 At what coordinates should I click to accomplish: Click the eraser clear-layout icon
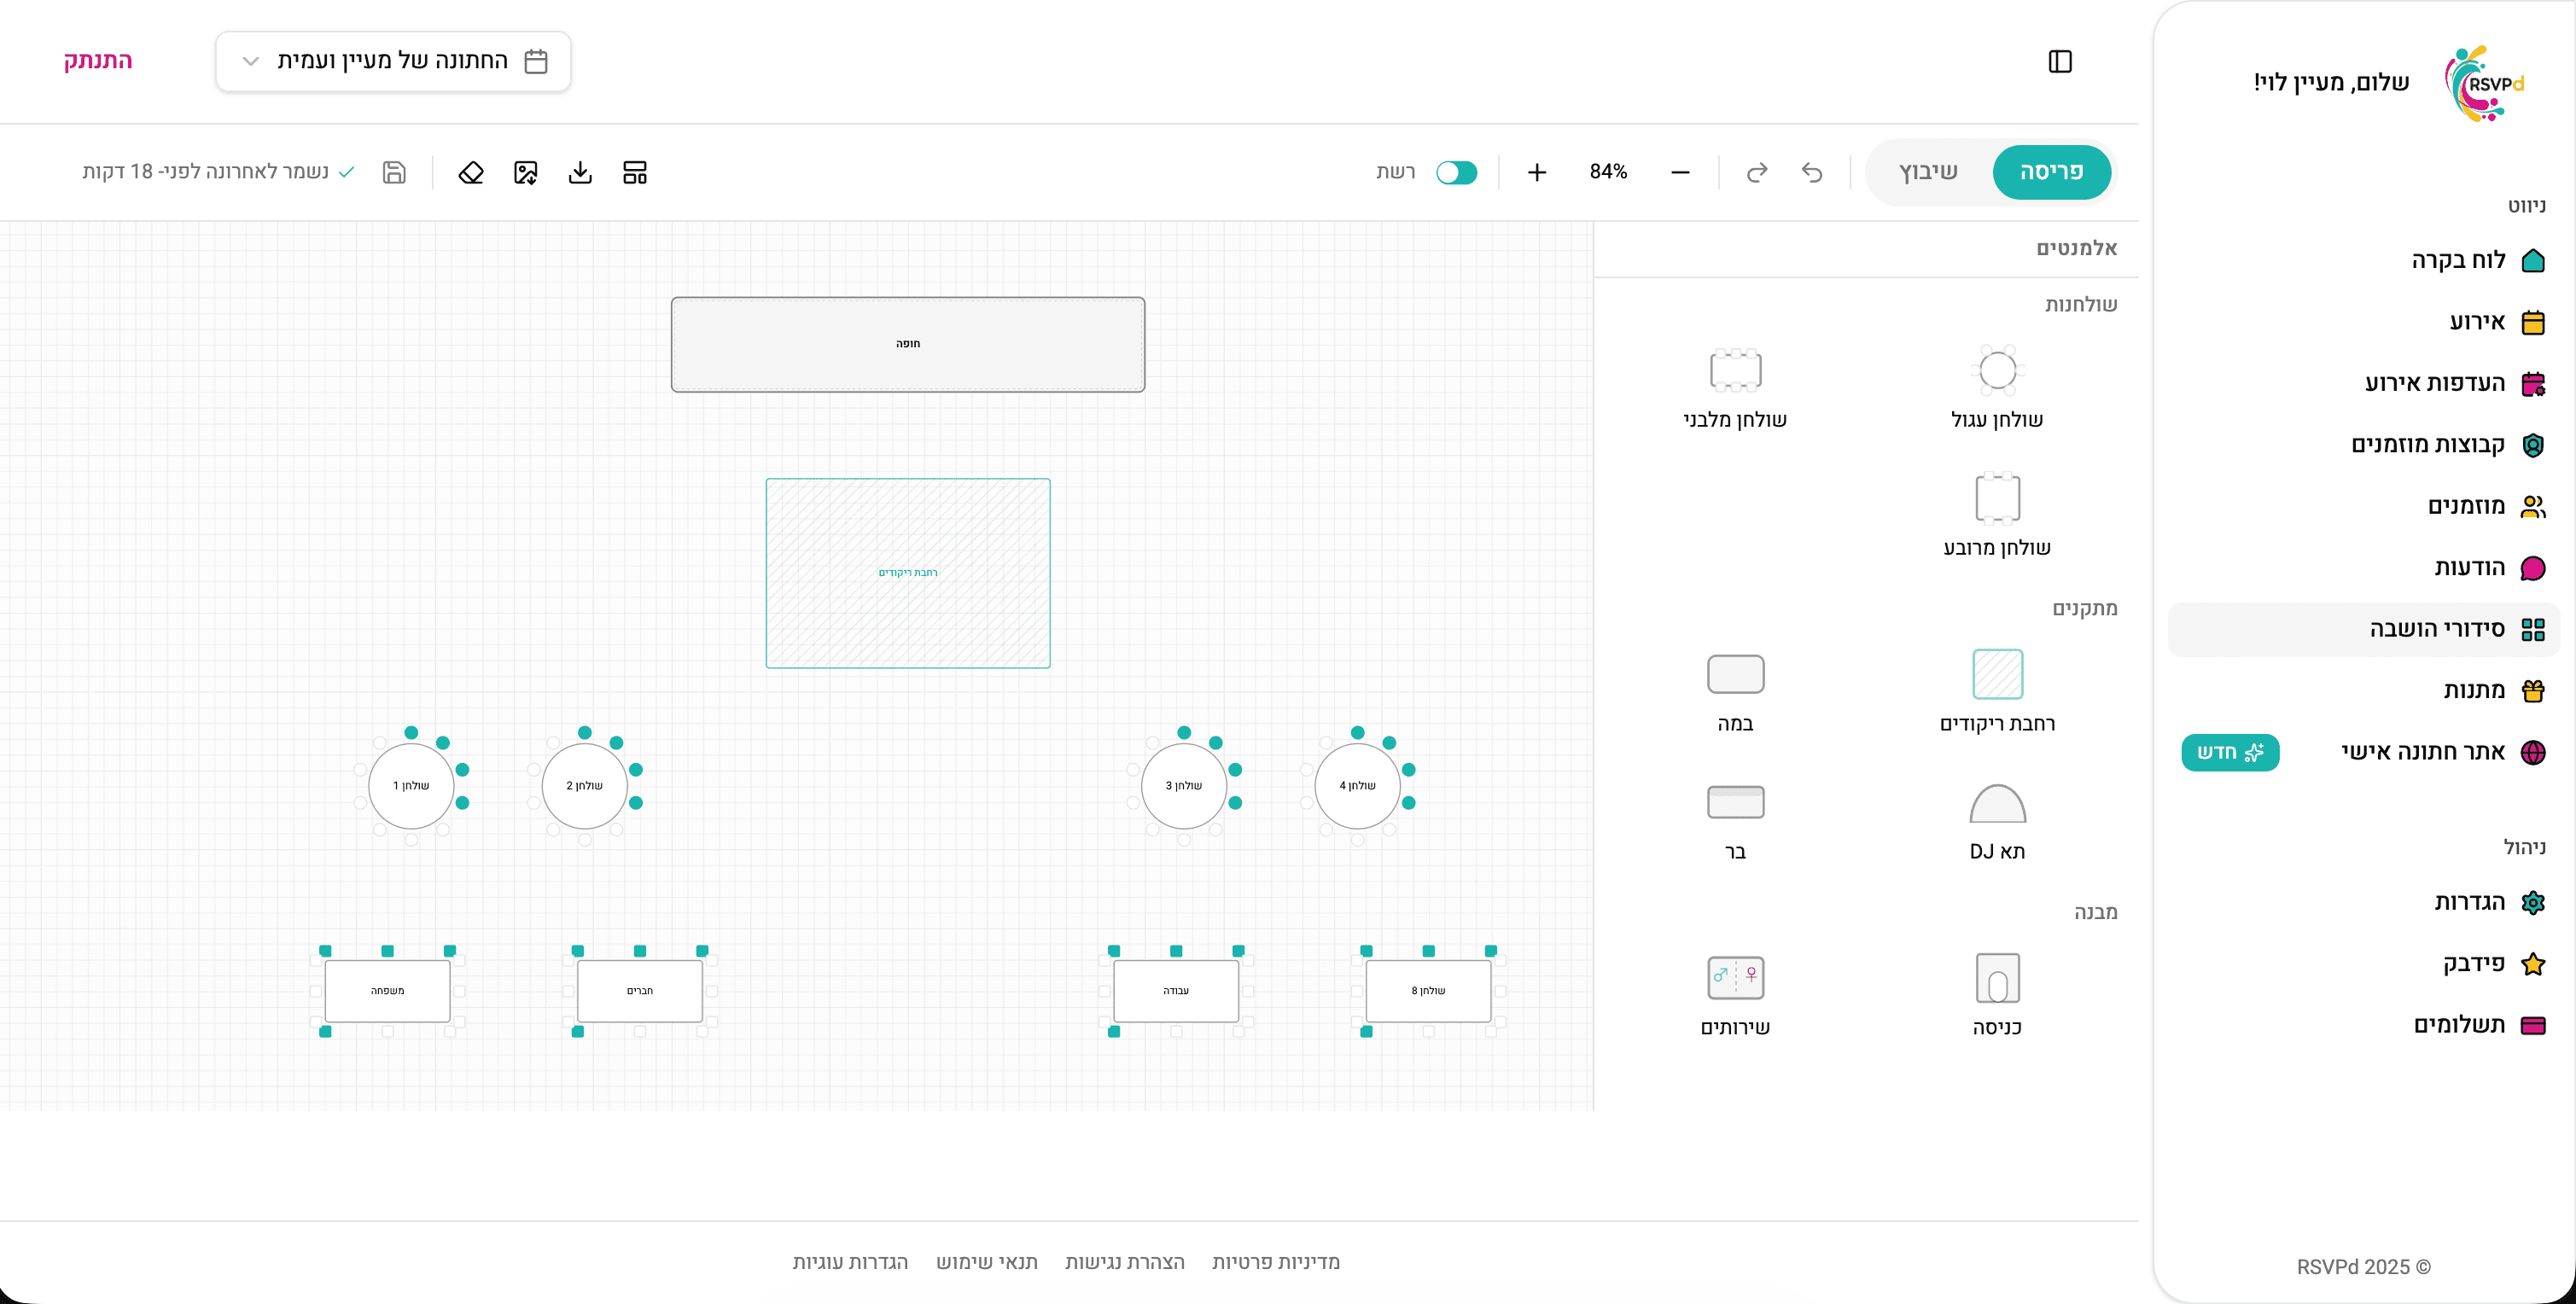click(x=471, y=172)
